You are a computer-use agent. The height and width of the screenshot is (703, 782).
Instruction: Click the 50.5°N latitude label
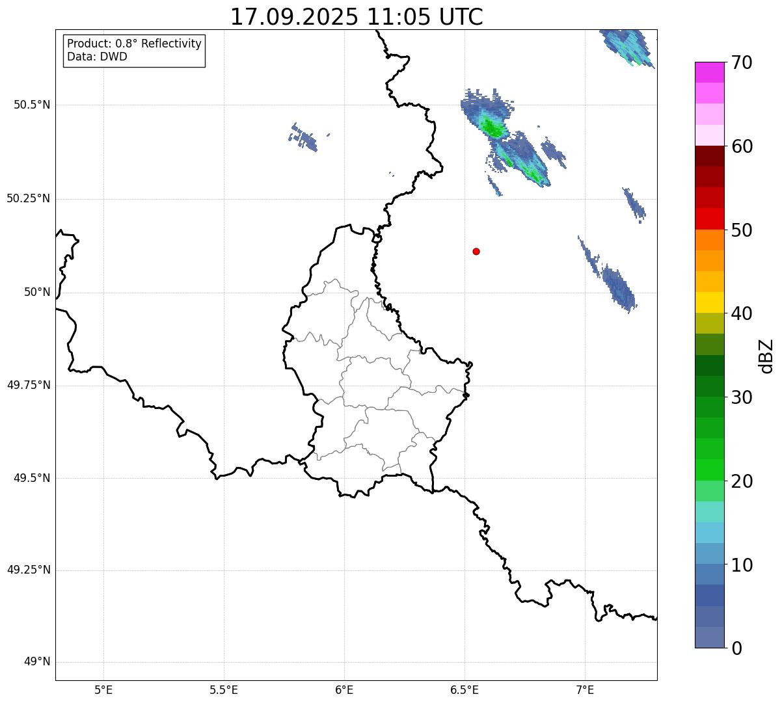pos(32,105)
